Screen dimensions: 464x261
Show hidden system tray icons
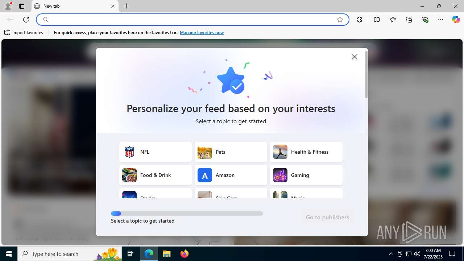[391, 254]
